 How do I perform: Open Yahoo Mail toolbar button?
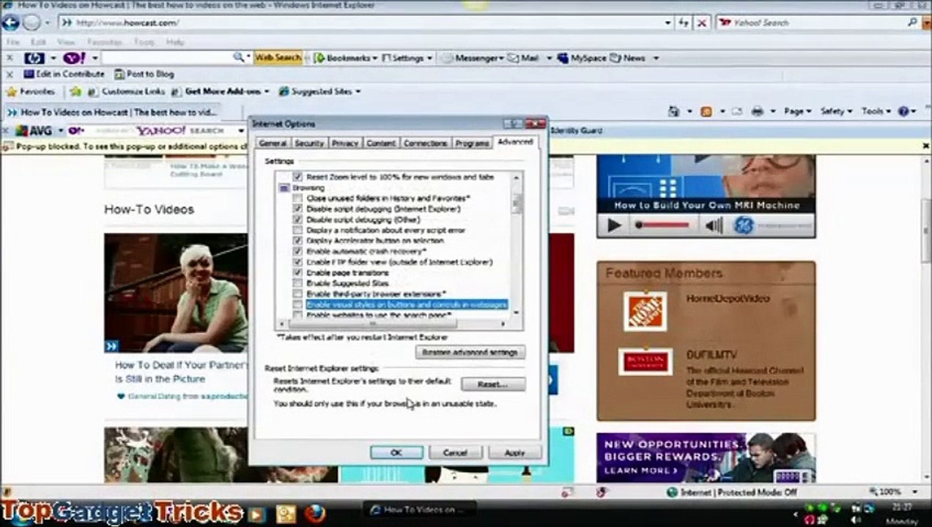(523, 58)
